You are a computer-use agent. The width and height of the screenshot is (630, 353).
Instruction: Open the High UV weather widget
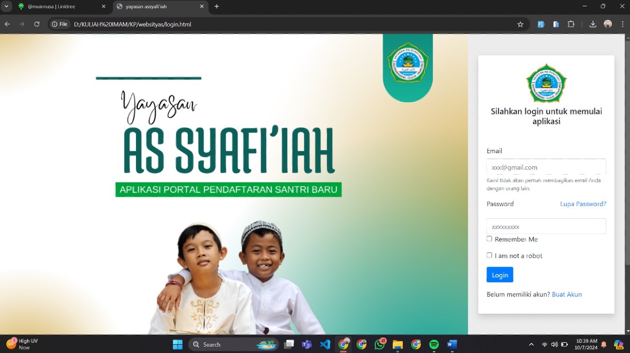22,344
